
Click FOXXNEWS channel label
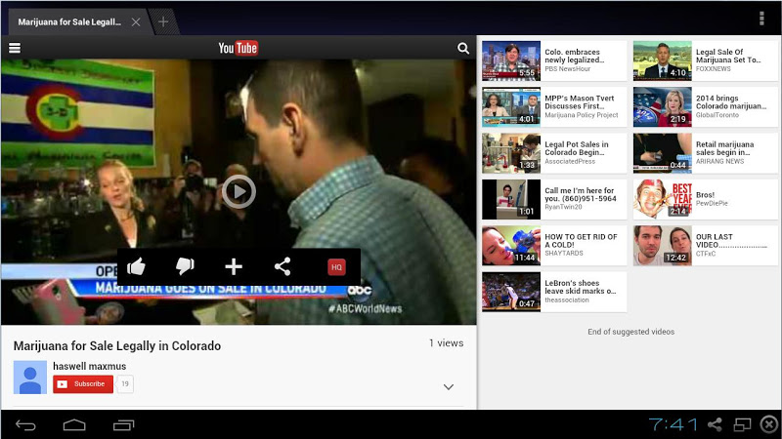(714, 69)
